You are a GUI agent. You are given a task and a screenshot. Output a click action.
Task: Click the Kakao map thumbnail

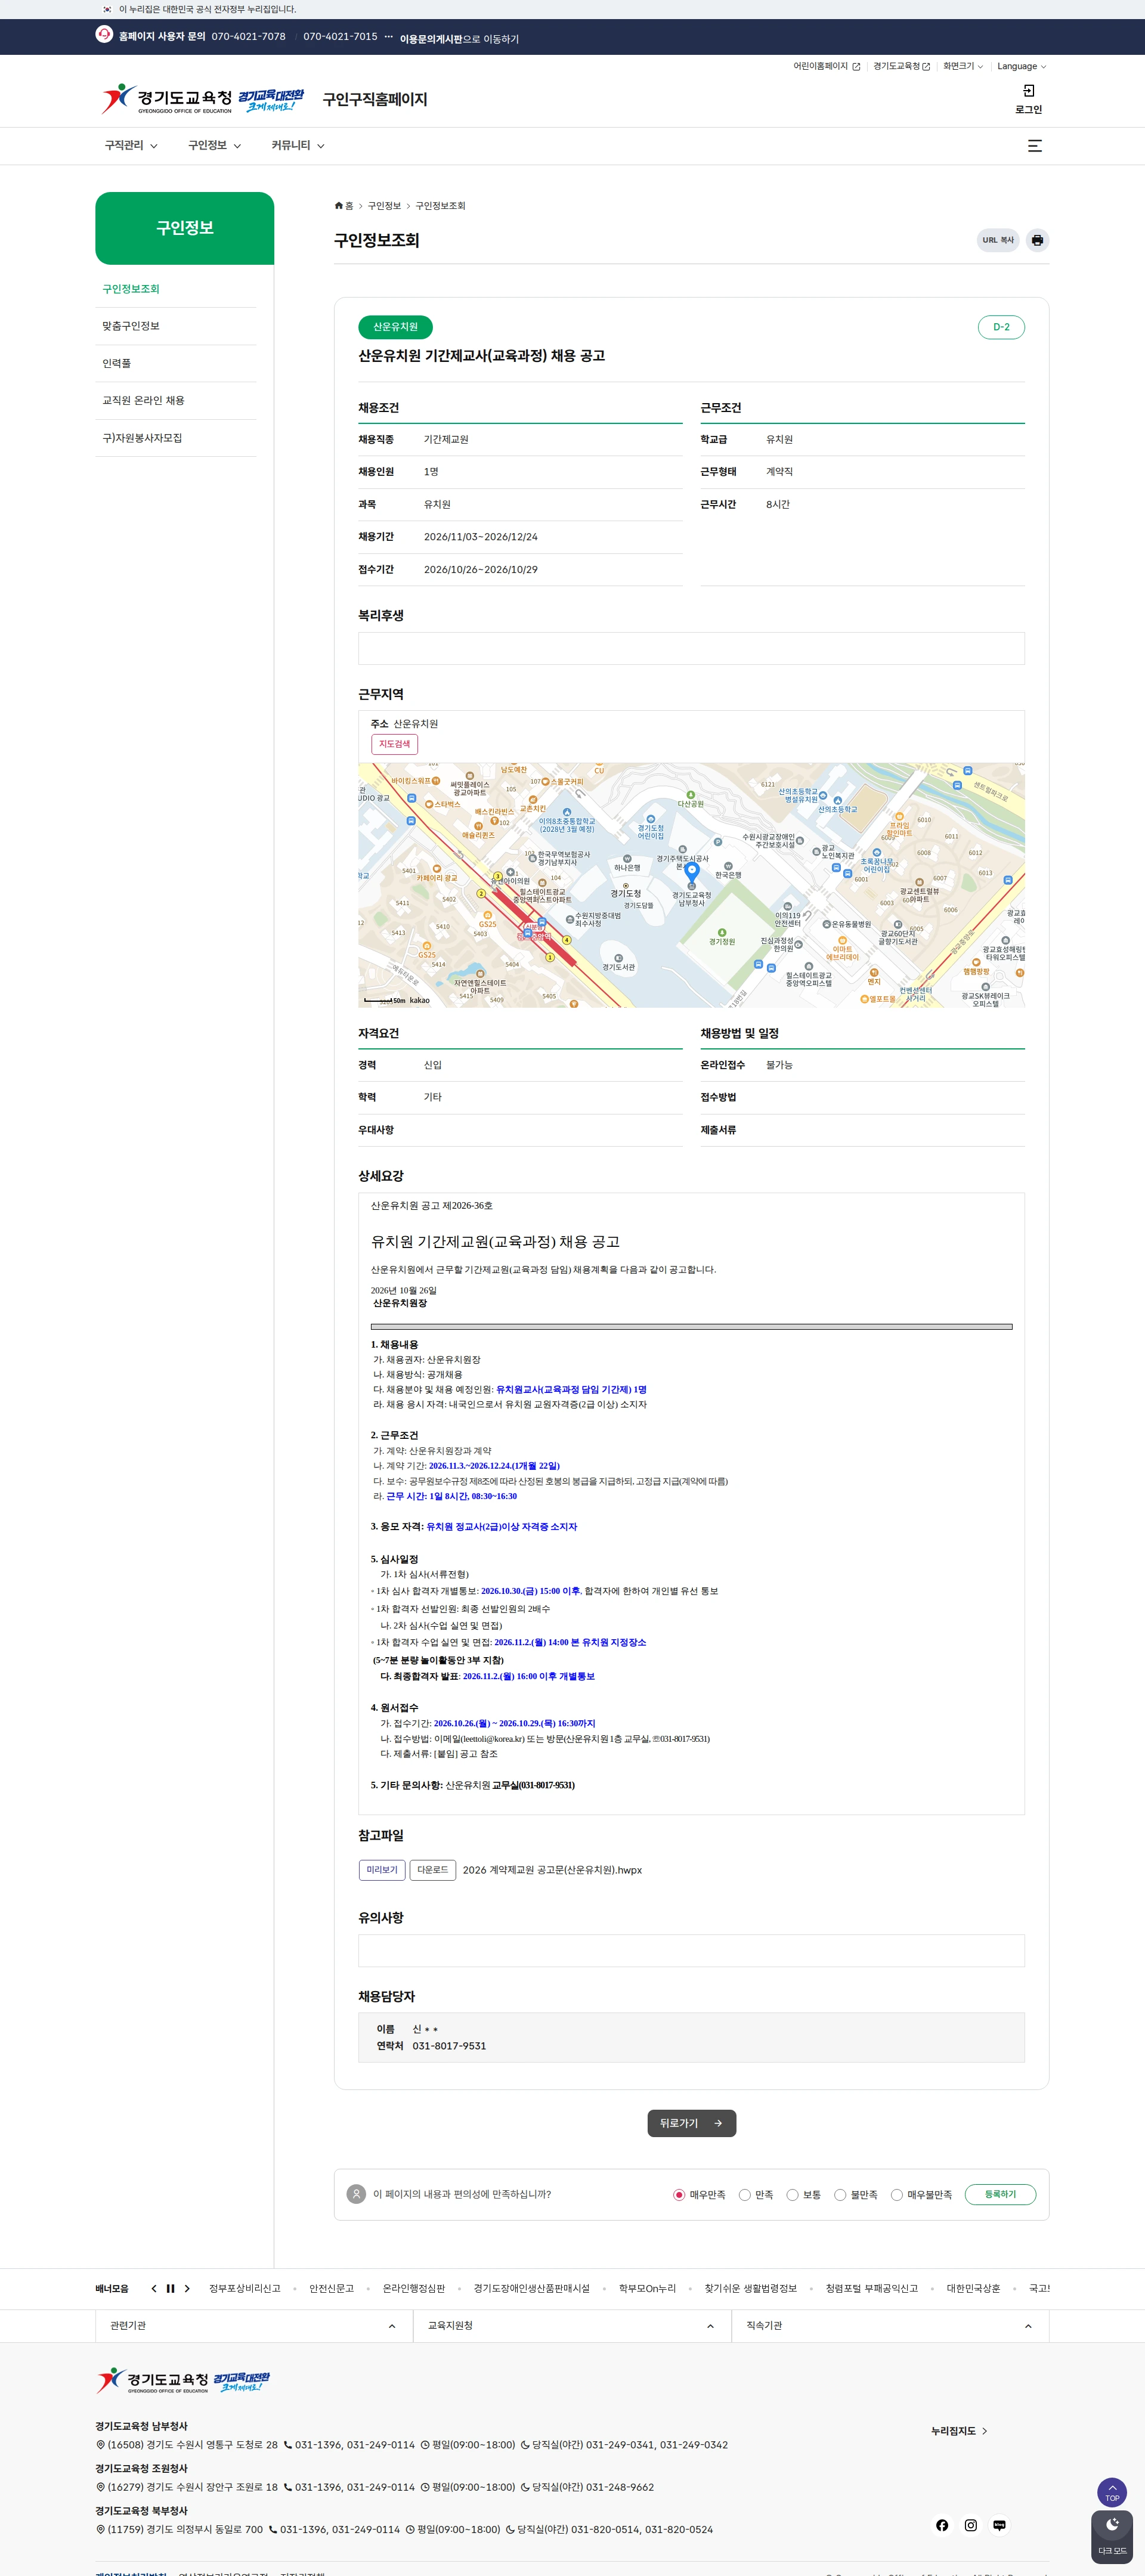[691, 885]
